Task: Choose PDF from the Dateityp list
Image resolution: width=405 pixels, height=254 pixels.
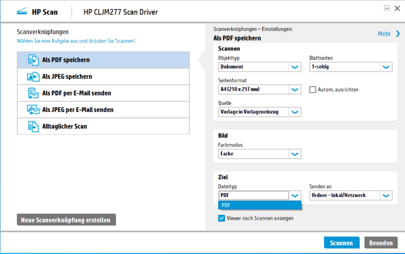Action: [259, 205]
